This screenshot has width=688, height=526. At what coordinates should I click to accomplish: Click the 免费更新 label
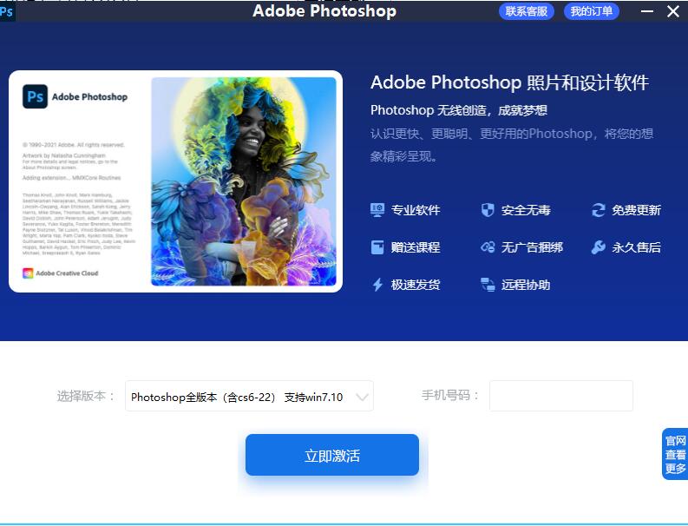pyautogui.click(x=636, y=210)
